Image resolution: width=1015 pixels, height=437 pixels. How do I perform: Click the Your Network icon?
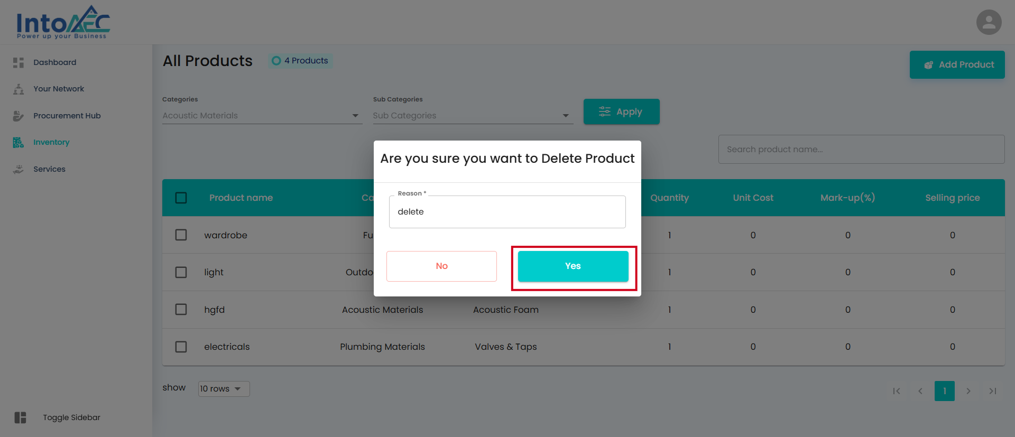(x=19, y=89)
